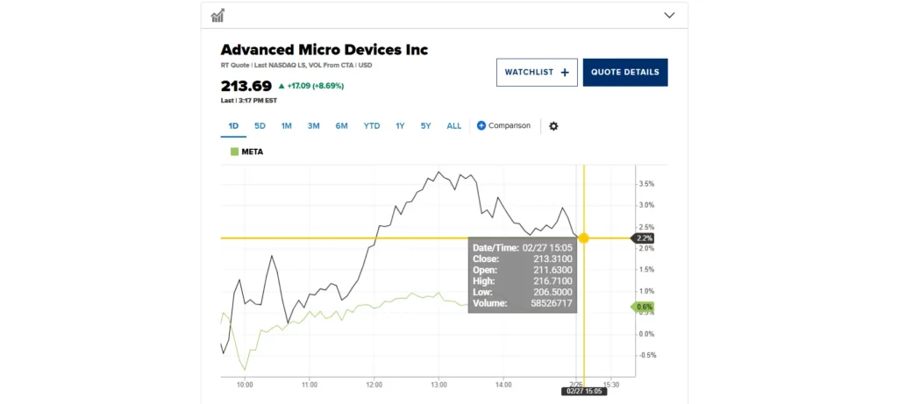Open chart settings gear icon
This screenshot has height=404, width=898.
(553, 126)
